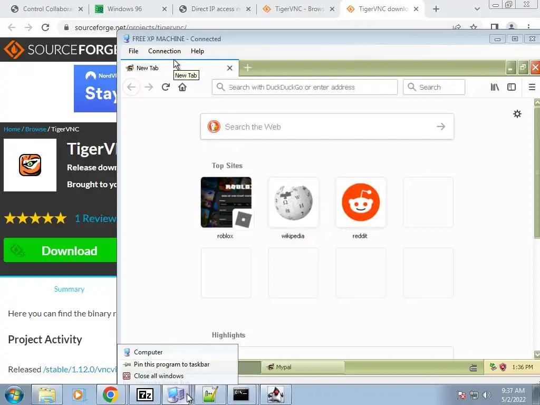Toggle the sidebar icon in Mypal
Image resolution: width=540 pixels, height=405 pixels.
[512, 87]
